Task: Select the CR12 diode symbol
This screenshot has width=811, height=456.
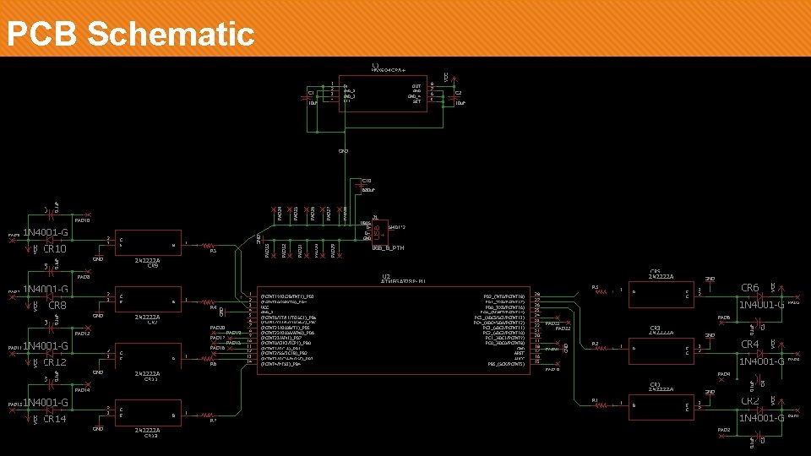Action: (49, 353)
